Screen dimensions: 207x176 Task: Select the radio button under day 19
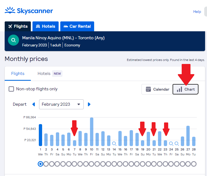[143, 164]
